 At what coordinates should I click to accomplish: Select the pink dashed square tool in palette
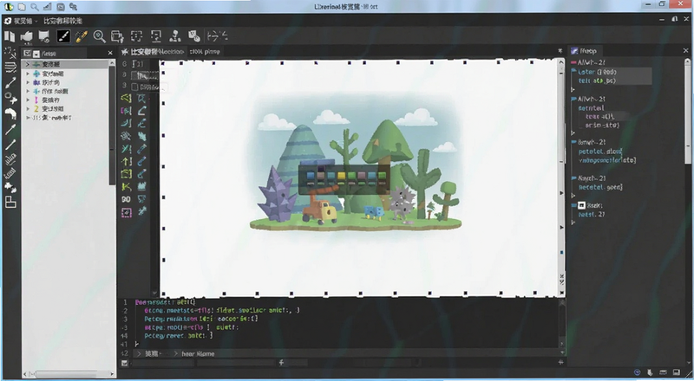(126, 213)
